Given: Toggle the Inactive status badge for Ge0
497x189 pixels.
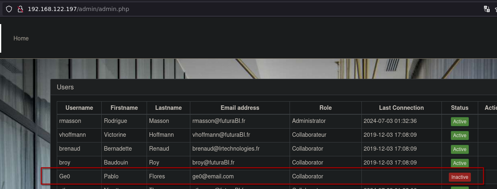Looking at the screenshot, I should (459, 177).
